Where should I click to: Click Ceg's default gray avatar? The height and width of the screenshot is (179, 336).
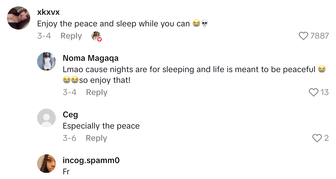(46, 118)
